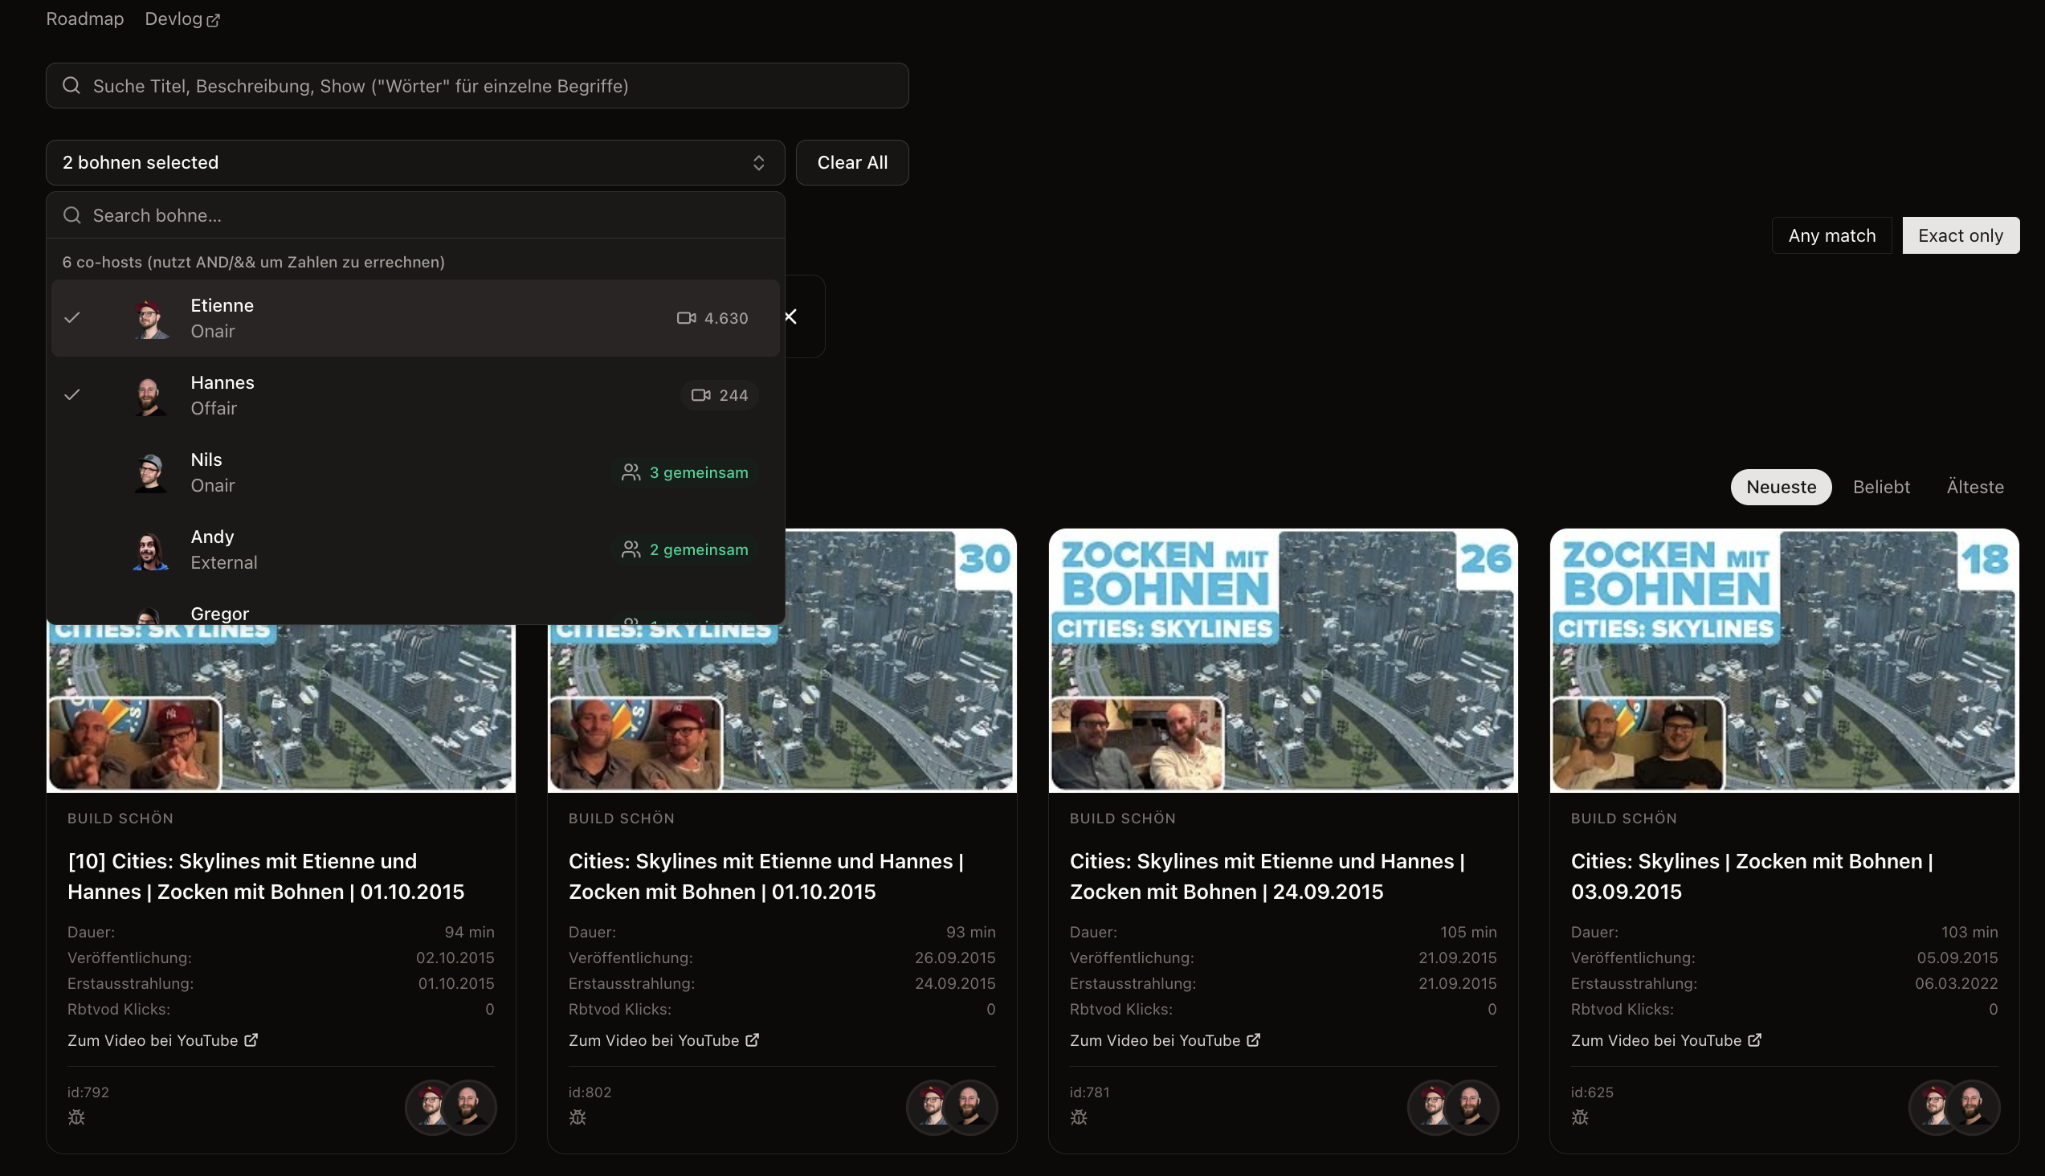Sort videos by Älteste
Viewport: 2045px width, 1176px height.
coord(1975,487)
